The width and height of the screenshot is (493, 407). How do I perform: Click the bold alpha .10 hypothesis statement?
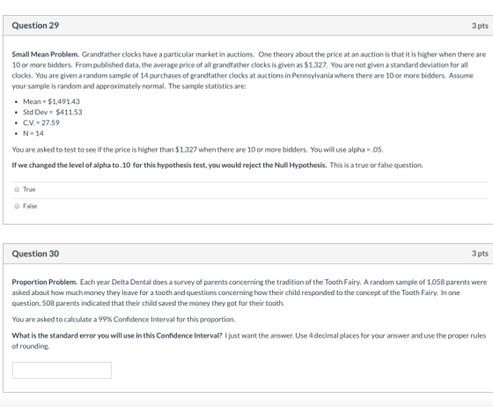[x=169, y=165]
